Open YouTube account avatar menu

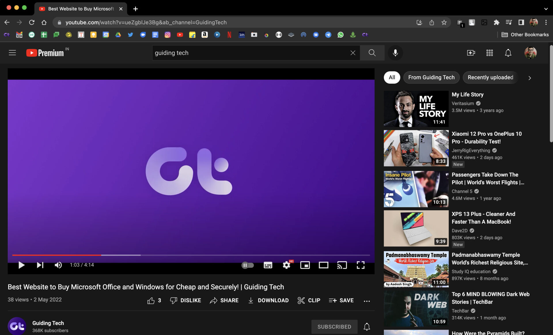[x=531, y=53]
